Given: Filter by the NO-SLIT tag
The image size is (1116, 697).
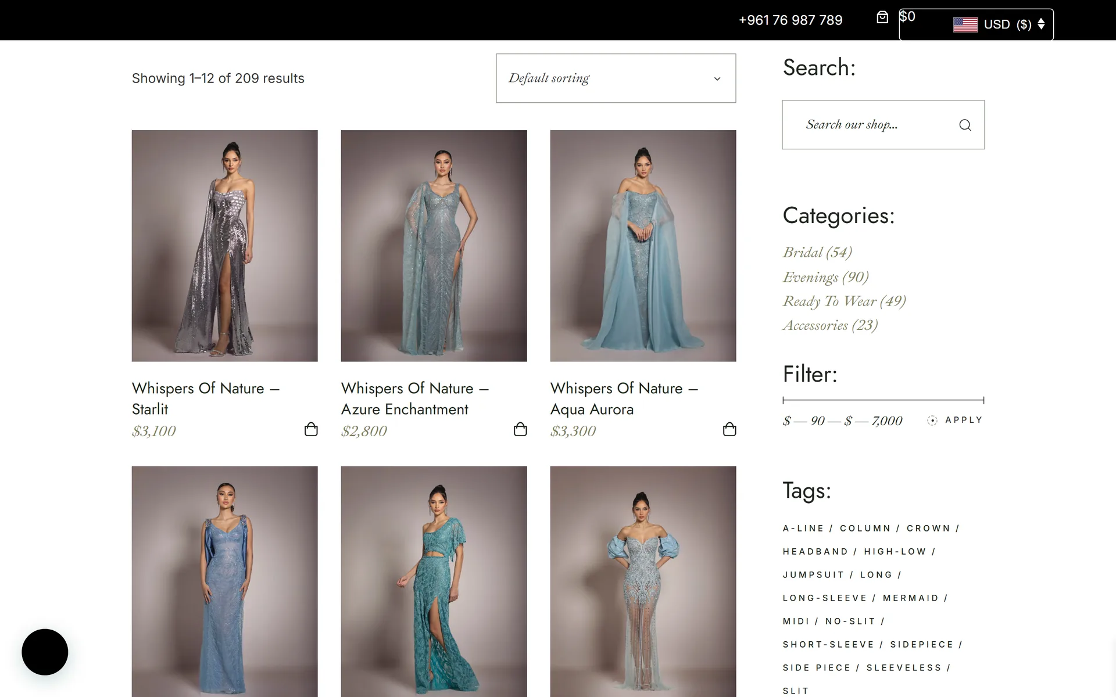Looking at the screenshot, I should pyautogui.click(x=850, y=621).
